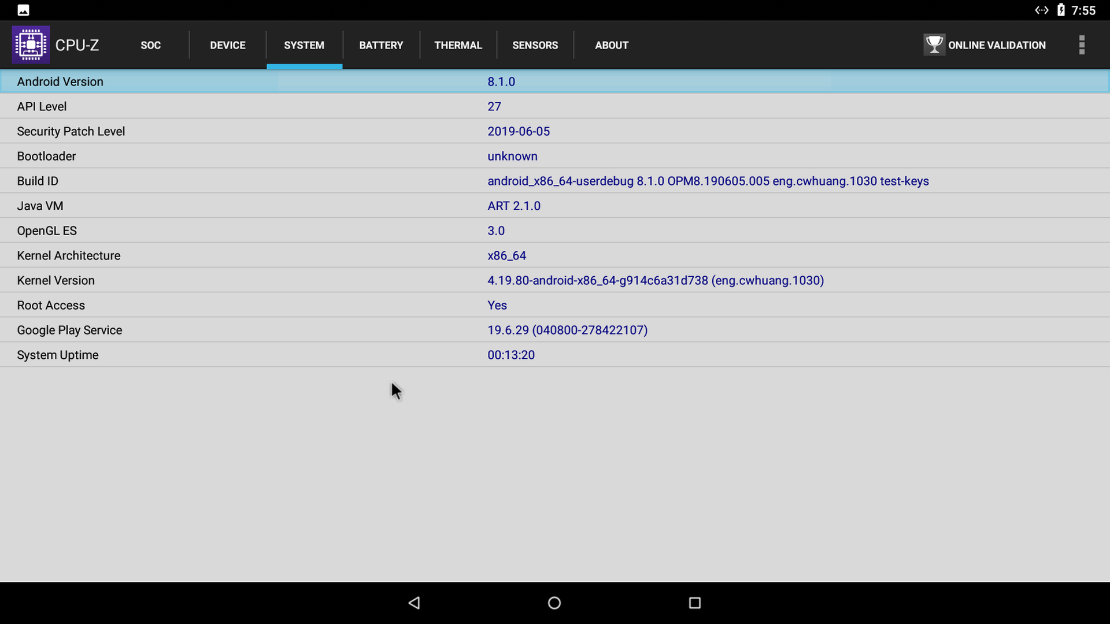Viewport: 1110px width, 624px height.
Task: Tap the network arrows icon in status bar
Action: click(1041, 10)
